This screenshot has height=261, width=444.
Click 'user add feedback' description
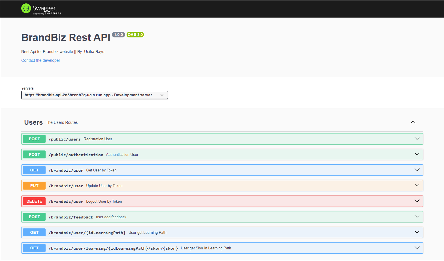click(111, 217)
